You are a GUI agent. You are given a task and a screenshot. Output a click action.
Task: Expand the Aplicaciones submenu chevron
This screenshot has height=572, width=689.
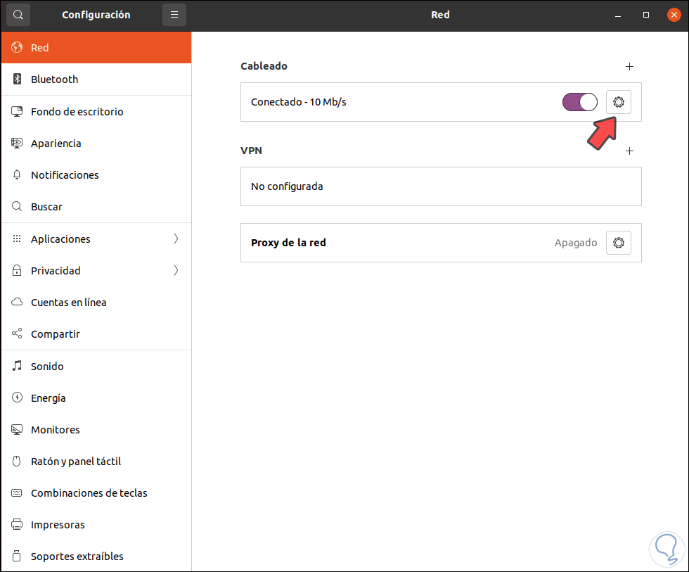point(176,239)
